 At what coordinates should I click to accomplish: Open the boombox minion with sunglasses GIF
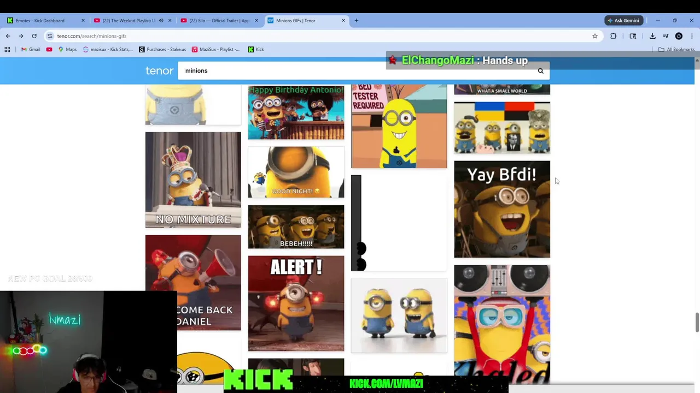(x=502, y=324)
